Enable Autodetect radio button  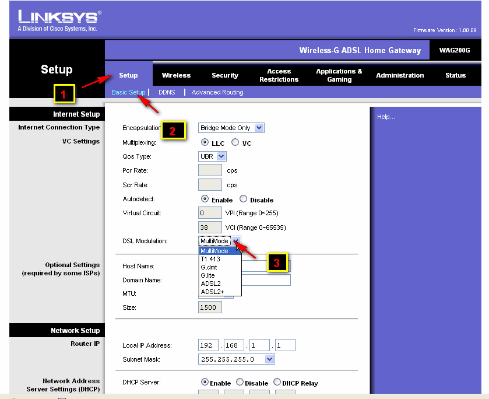(x=205, y=199)
